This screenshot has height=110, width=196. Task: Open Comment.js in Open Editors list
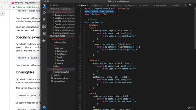coord(61,27)
